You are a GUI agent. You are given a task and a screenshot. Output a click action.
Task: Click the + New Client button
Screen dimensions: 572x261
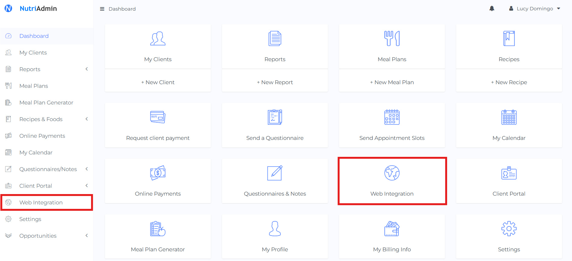tap(158, 81)
